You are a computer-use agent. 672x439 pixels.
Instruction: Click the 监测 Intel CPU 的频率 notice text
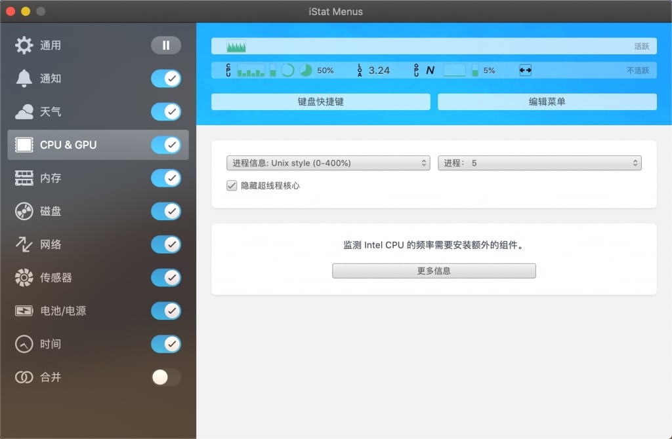click(434, 245)
